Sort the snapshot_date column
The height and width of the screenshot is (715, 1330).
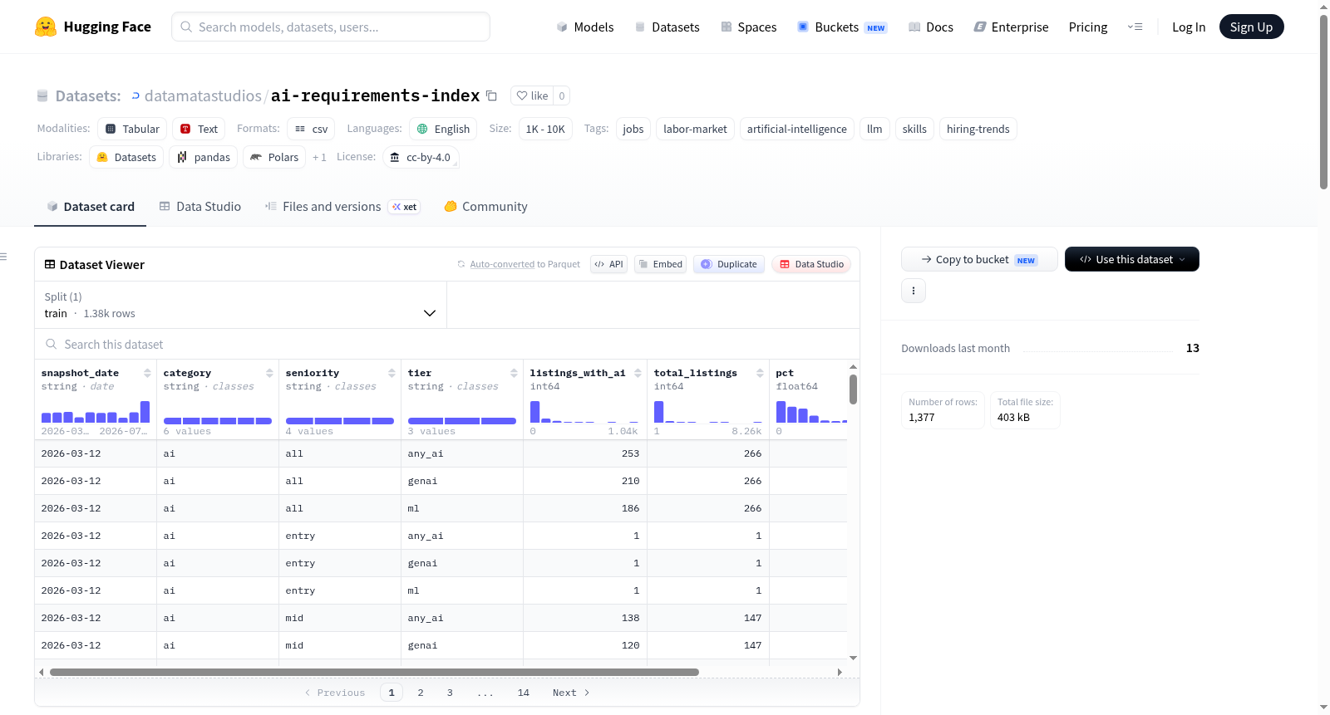(147, 374)
